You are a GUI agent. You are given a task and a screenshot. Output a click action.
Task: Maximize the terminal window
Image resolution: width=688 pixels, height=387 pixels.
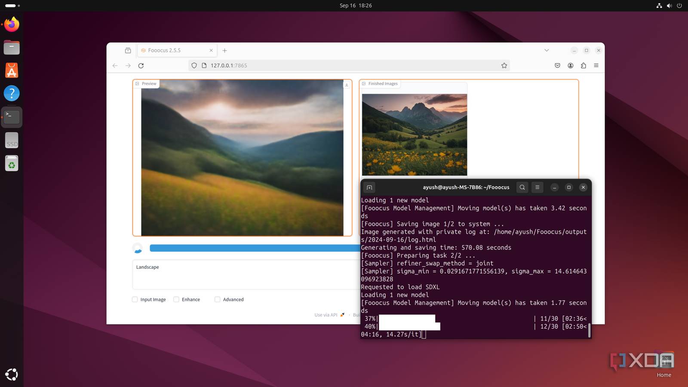tap(569, 187)
